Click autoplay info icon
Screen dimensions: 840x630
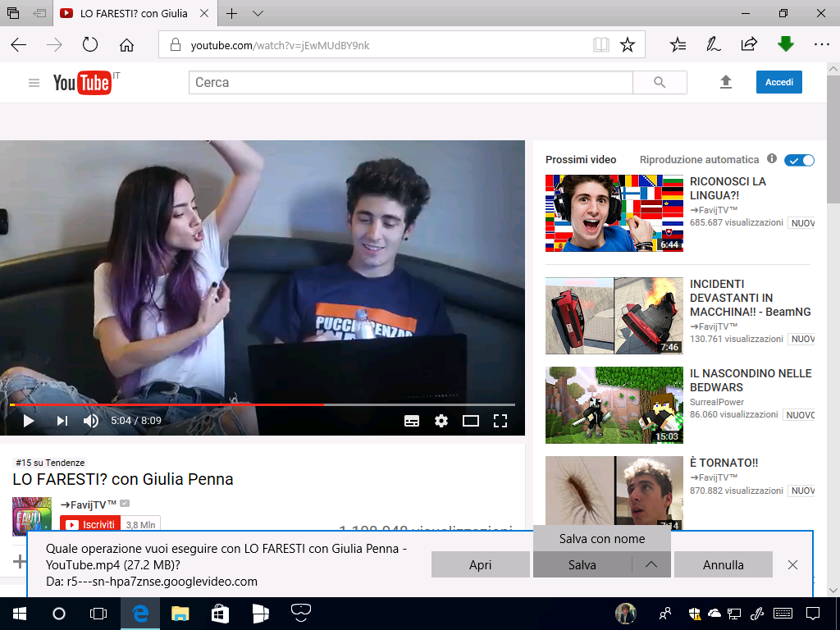tap(771, 158)
